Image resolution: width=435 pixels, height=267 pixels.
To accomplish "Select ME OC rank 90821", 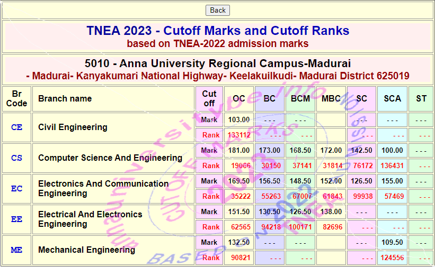I will (241, 258).
